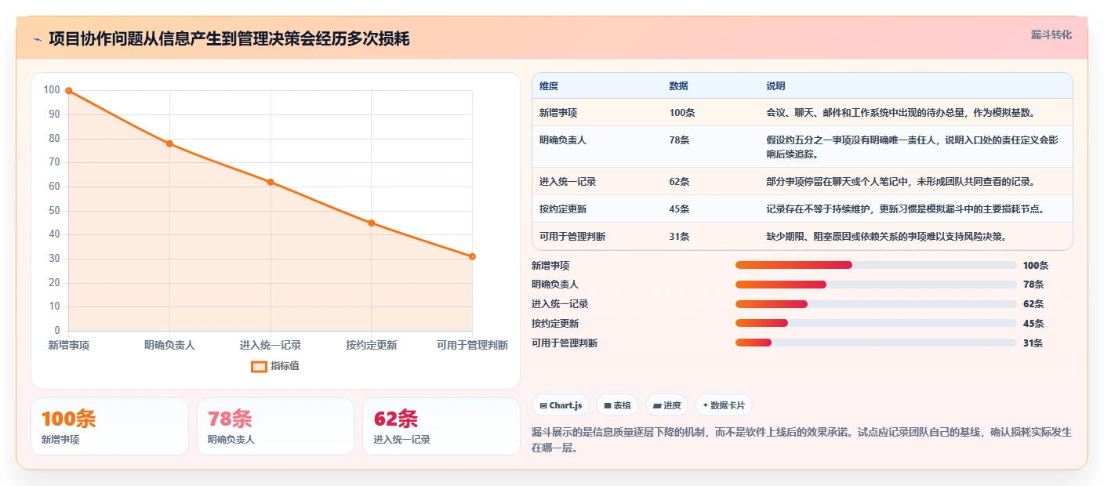
Task: Click the description starting 假设约五分之一事项
Action: click(913, 147)
